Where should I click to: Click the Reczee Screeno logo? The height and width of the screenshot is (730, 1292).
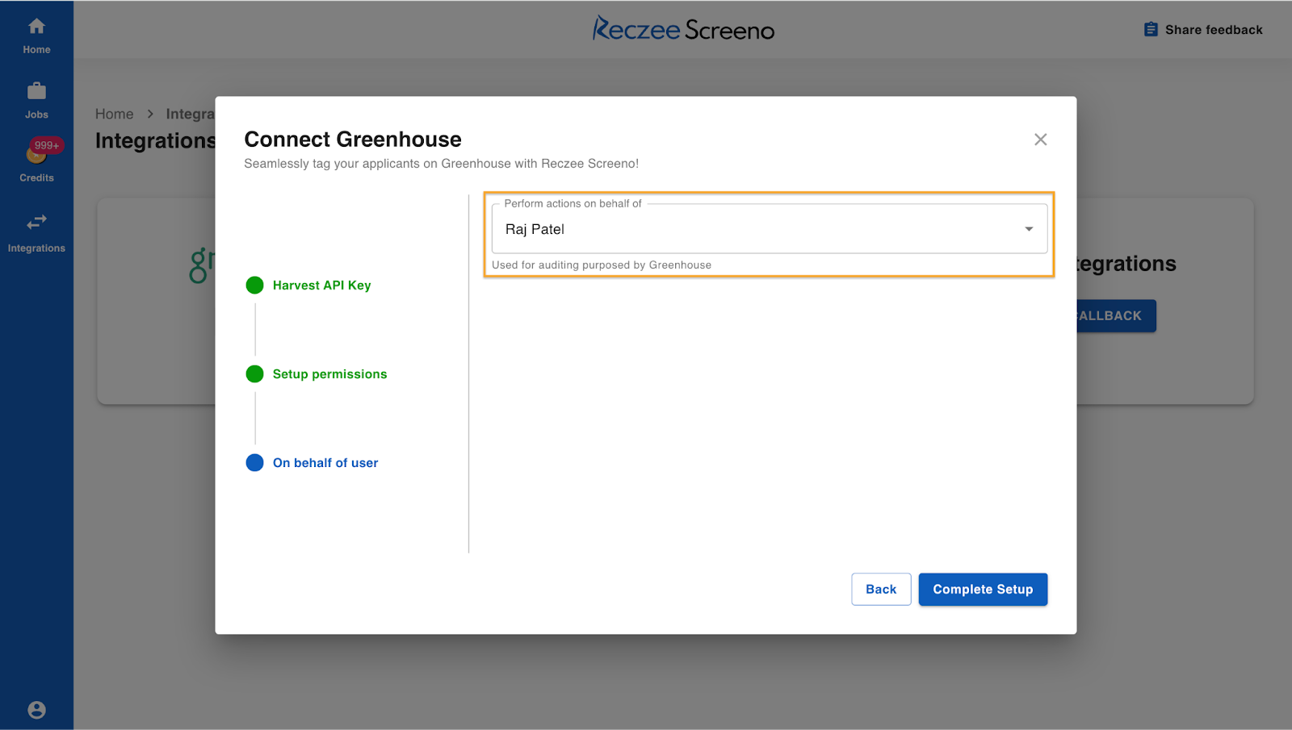[683, 29]
